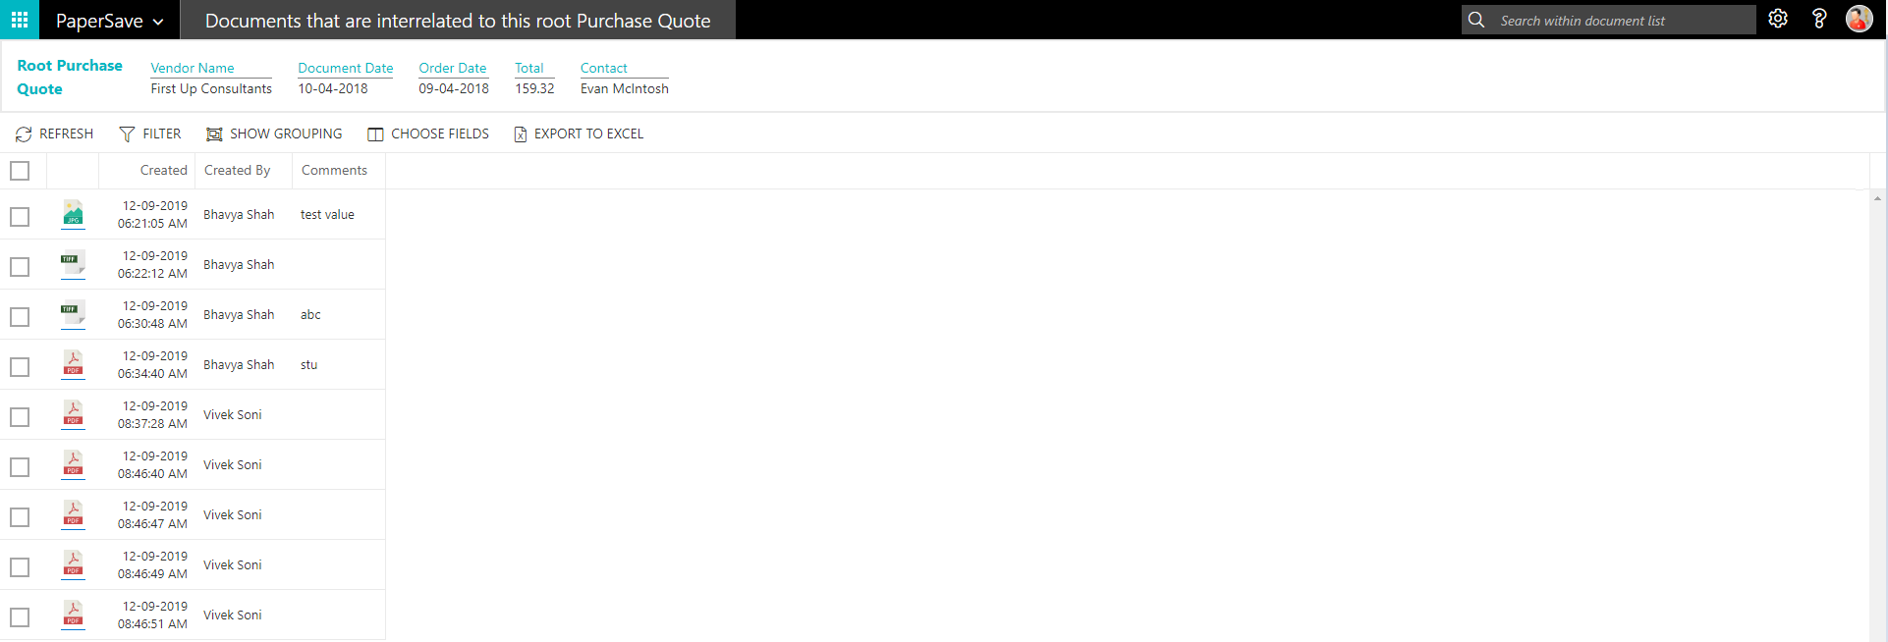Toggle the select-all header checkbox
The width and height of the screenshot is (1888, 642).
(20, 171)
